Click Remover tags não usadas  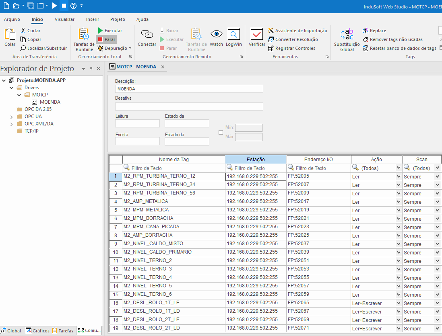pos(392,39)
